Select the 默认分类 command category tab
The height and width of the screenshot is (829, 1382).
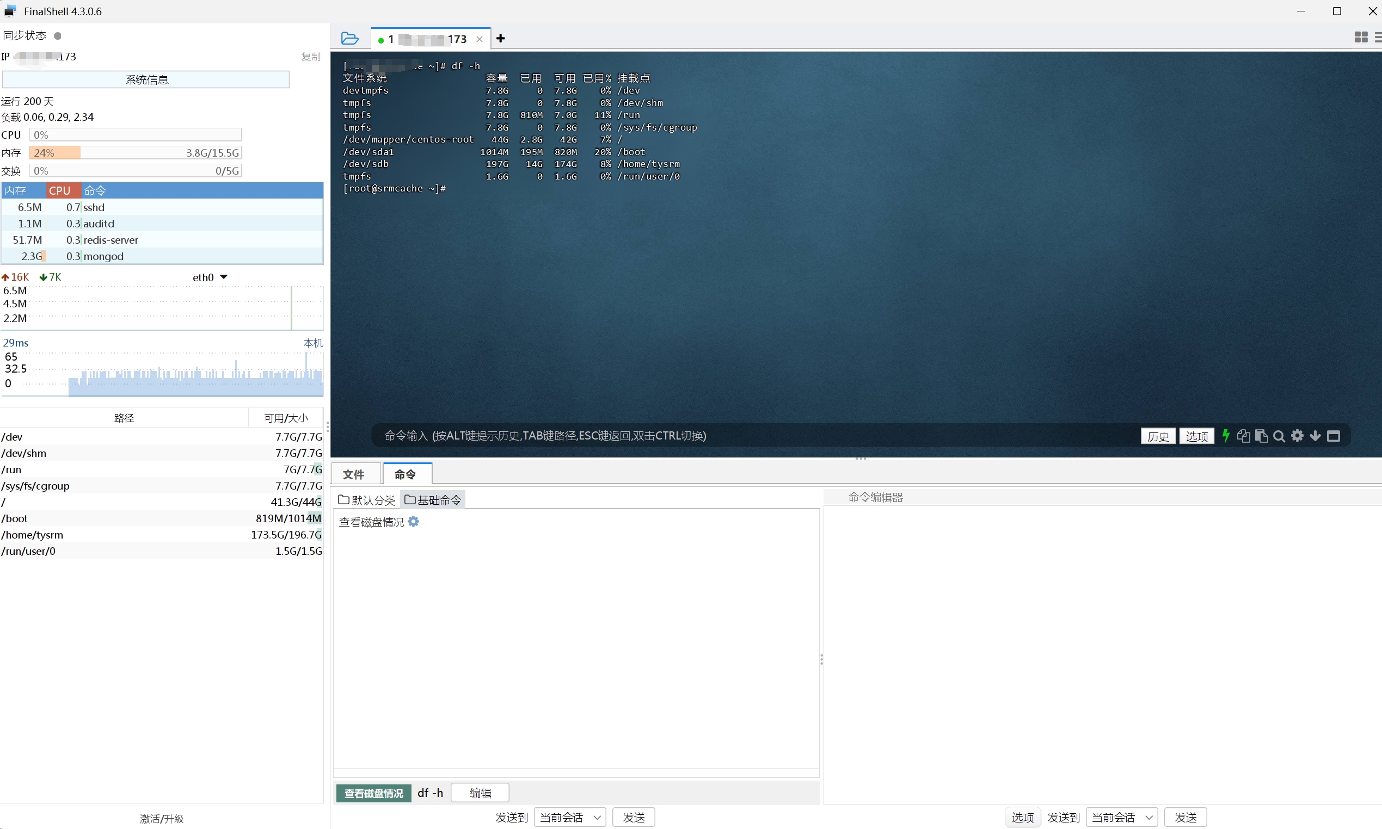[x=367, y=500]
